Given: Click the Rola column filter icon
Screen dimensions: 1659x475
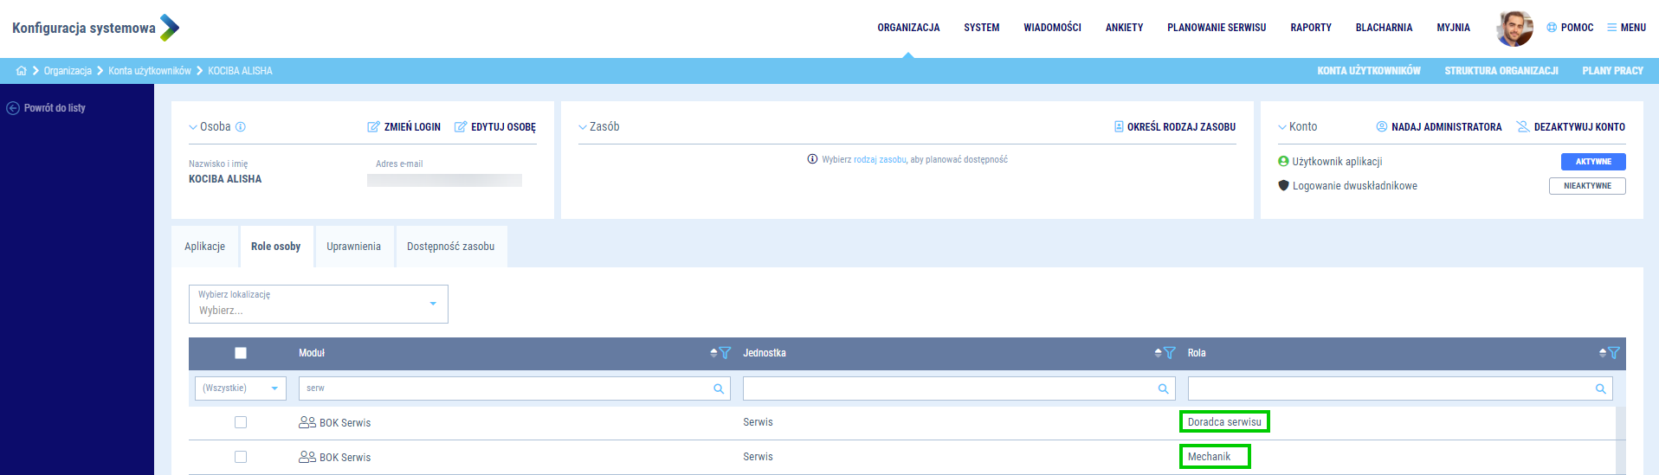Looking at the screenshot, I should 1613,353.
